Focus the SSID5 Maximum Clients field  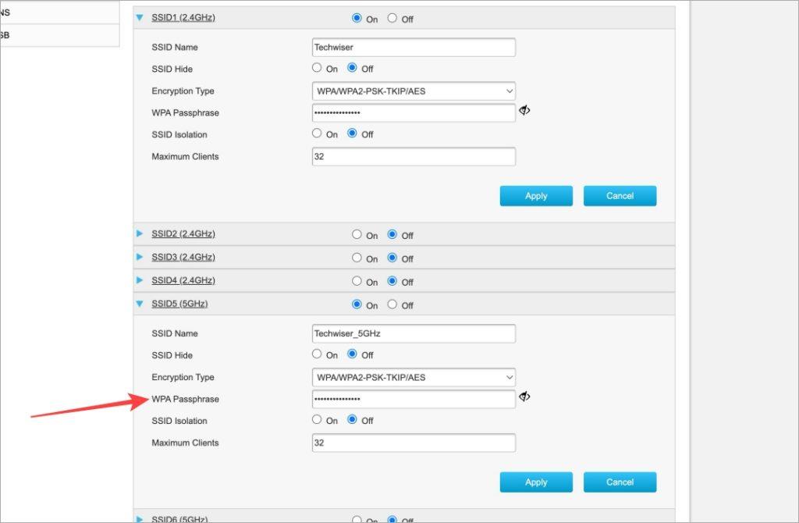click(414, 443)
